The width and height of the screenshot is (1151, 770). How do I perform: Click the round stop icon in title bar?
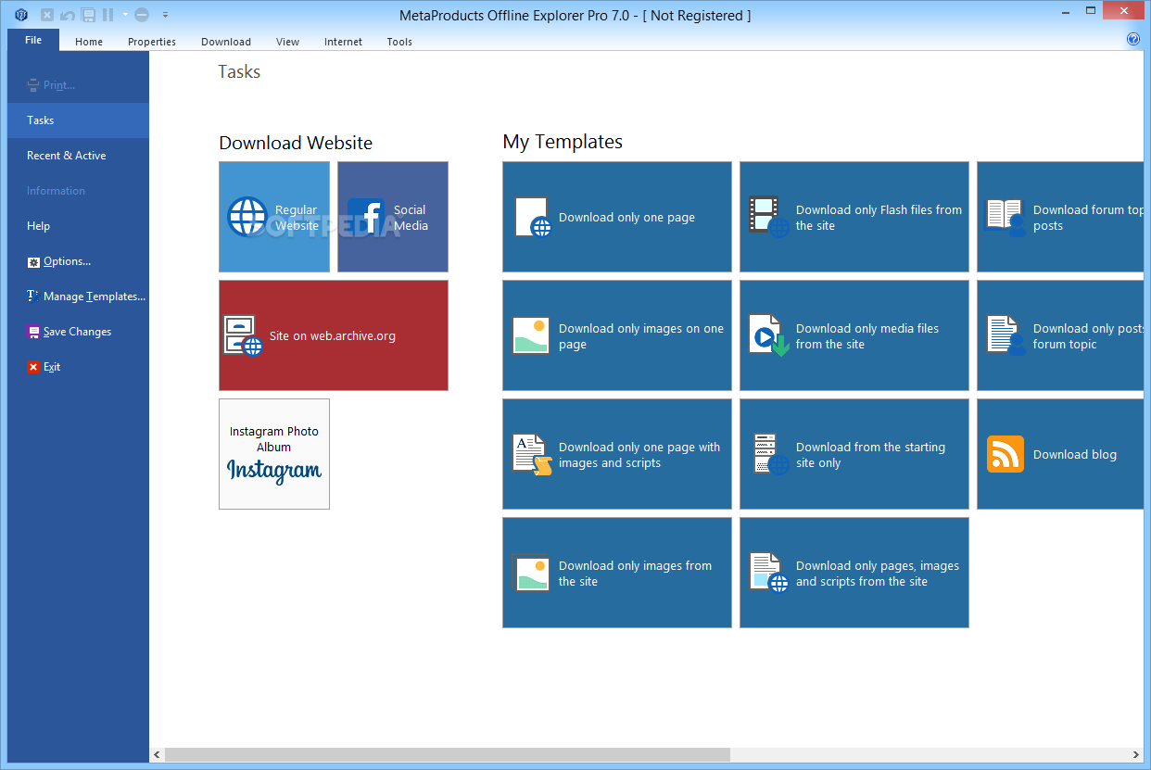[x=141, y=15]
